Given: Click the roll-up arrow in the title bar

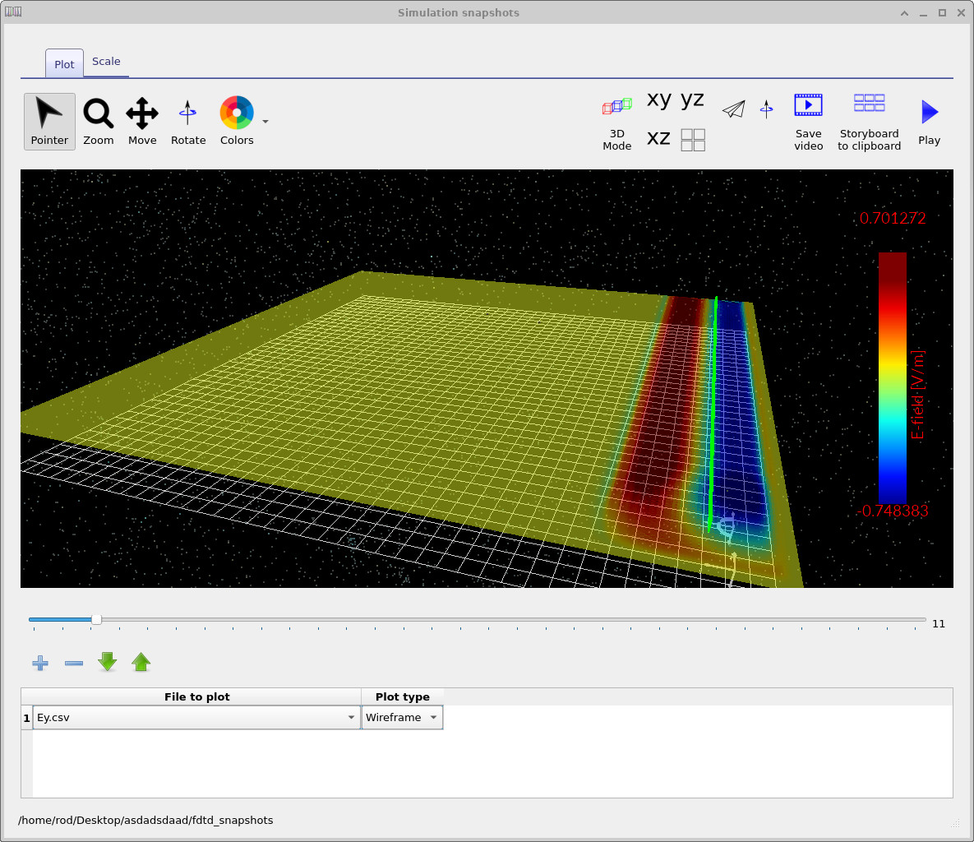Looking at the screenshot, I should (x=904, y=13).
